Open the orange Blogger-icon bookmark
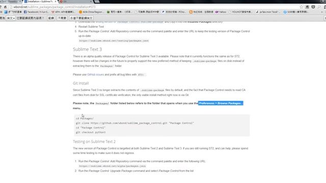326x183 pixels. pyautogui.click(x=201, y=12)
